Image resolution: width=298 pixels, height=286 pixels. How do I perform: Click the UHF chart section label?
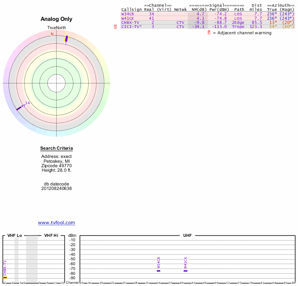coord(187,236)
